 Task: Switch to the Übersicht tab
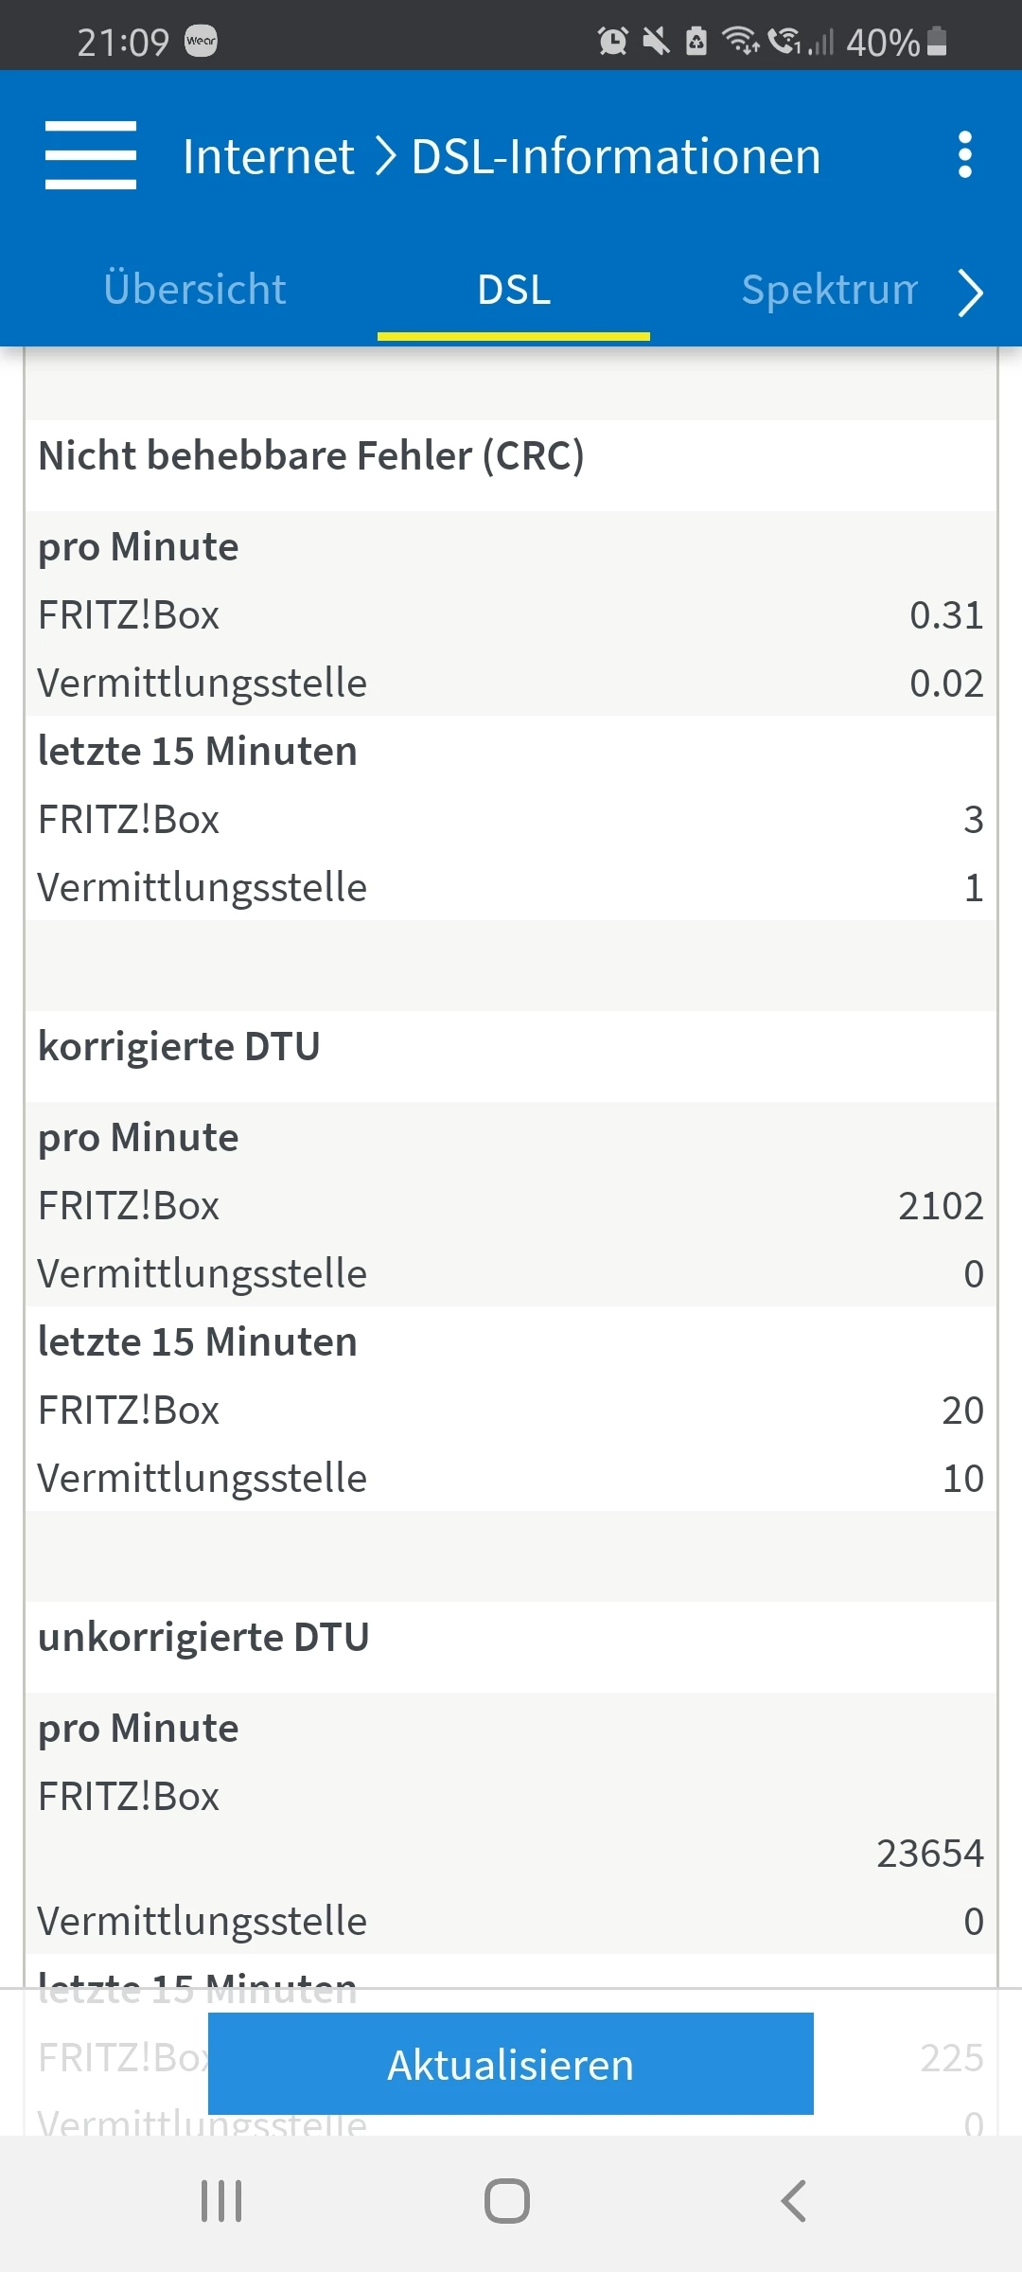pos(195,290)
